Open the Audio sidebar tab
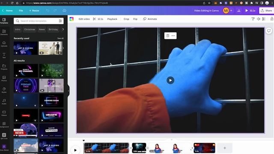This screenshot has height=154, width=274. 4,101
